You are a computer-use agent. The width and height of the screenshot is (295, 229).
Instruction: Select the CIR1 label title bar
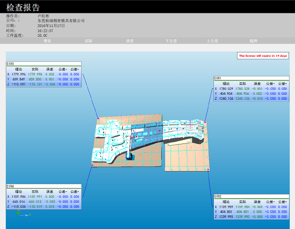[x=251, y=78]
